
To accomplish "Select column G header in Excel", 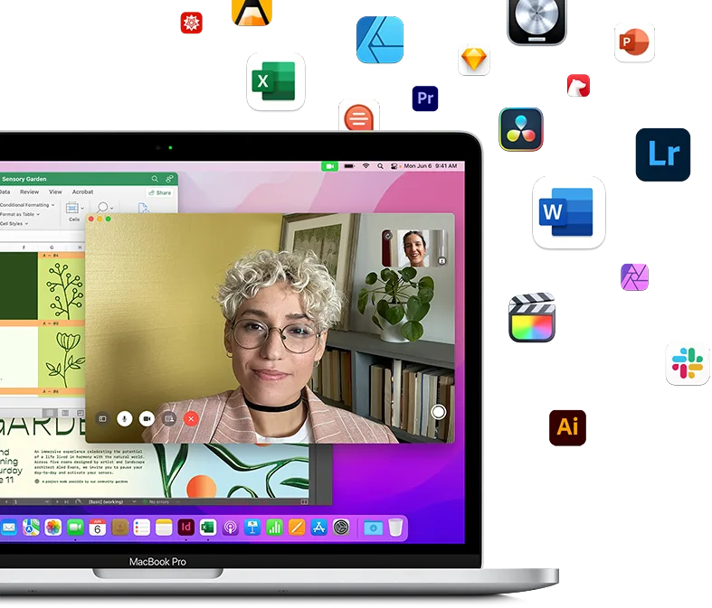I will pos(52,248).
